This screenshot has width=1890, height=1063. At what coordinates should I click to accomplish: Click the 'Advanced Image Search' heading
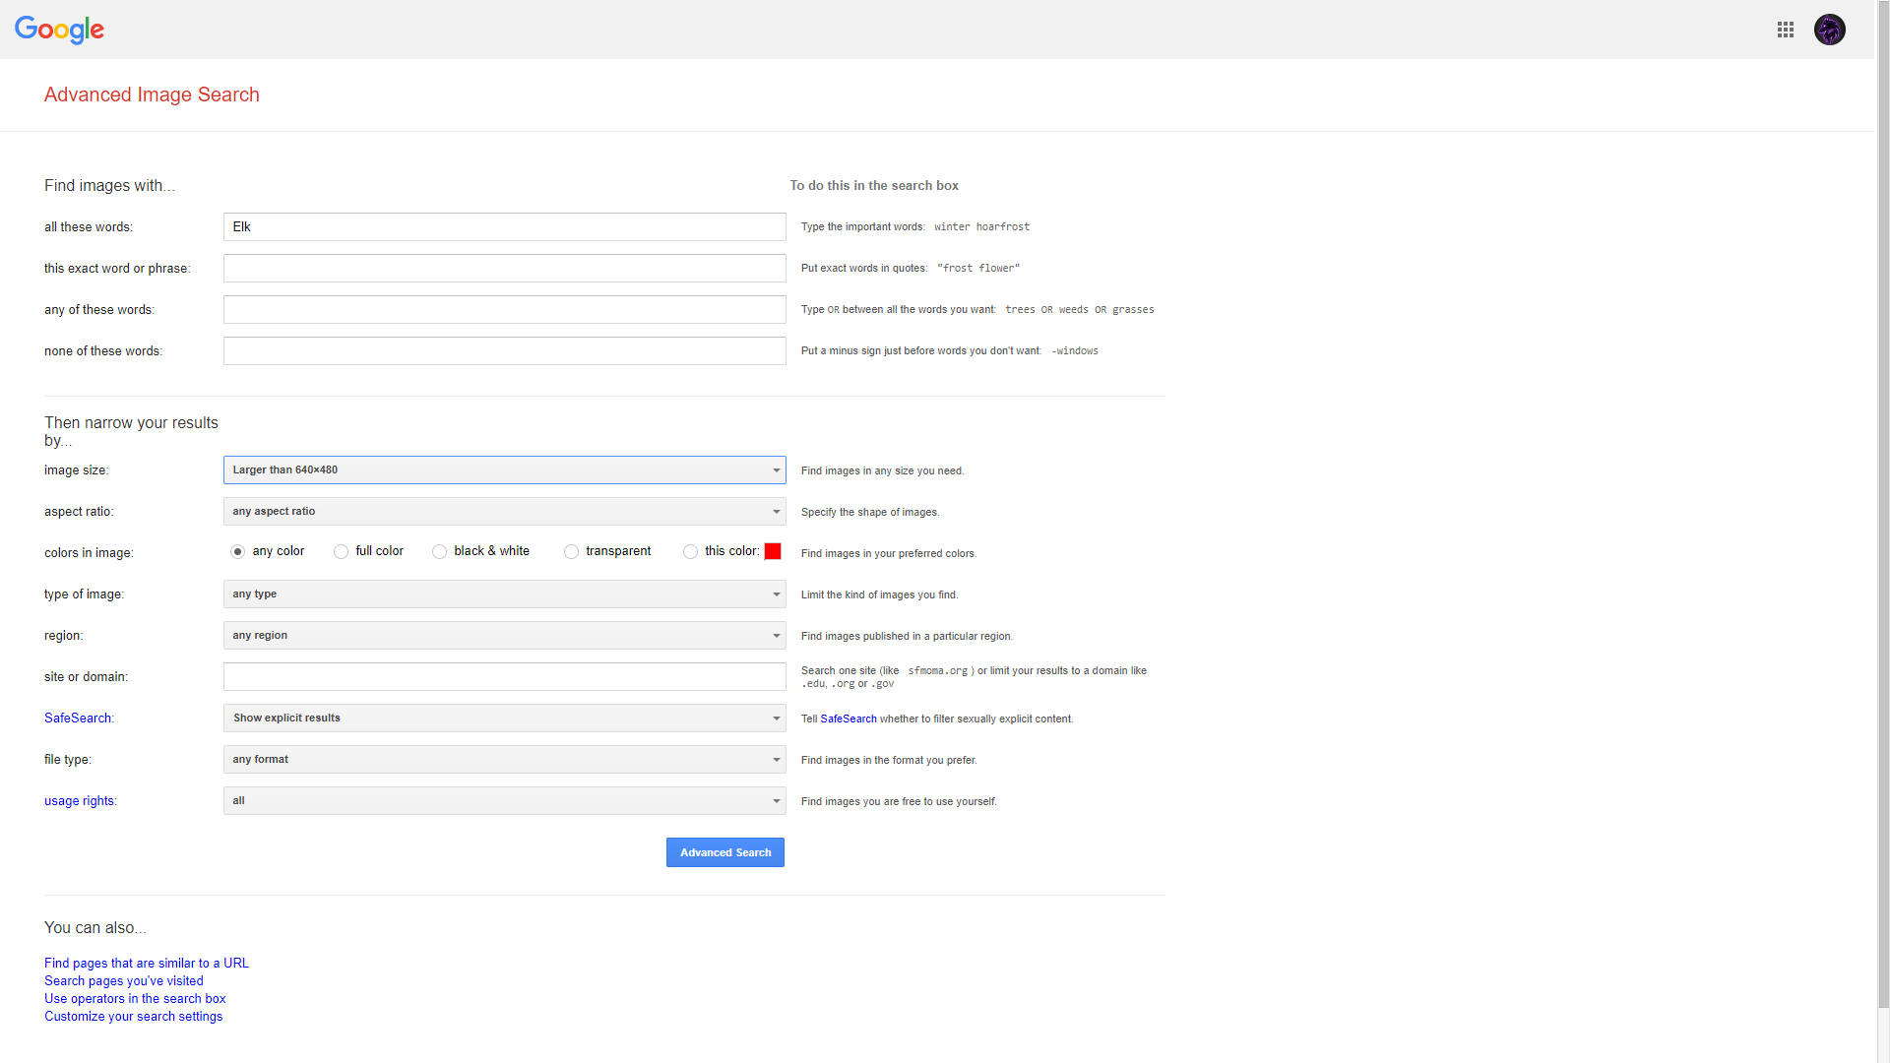152,94
